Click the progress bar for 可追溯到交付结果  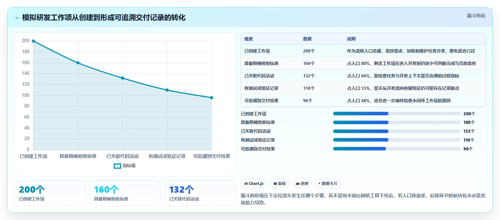click(x=397, y=149)
